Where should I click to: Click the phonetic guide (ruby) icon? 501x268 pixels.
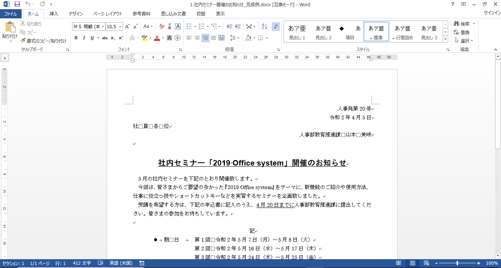pyautogui.click(x=170, y=26)
